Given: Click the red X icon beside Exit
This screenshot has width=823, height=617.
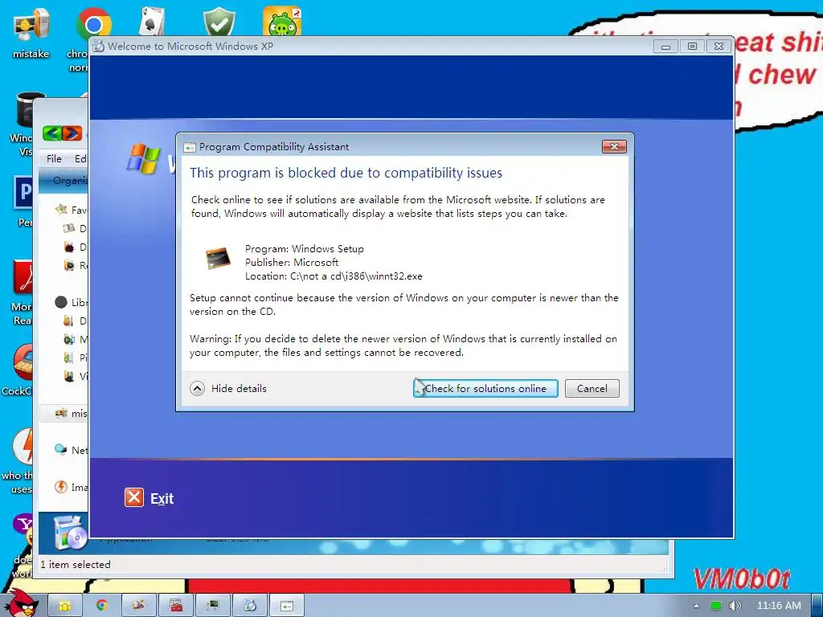Looking at the screenshot, I should [x=134, y=497].
